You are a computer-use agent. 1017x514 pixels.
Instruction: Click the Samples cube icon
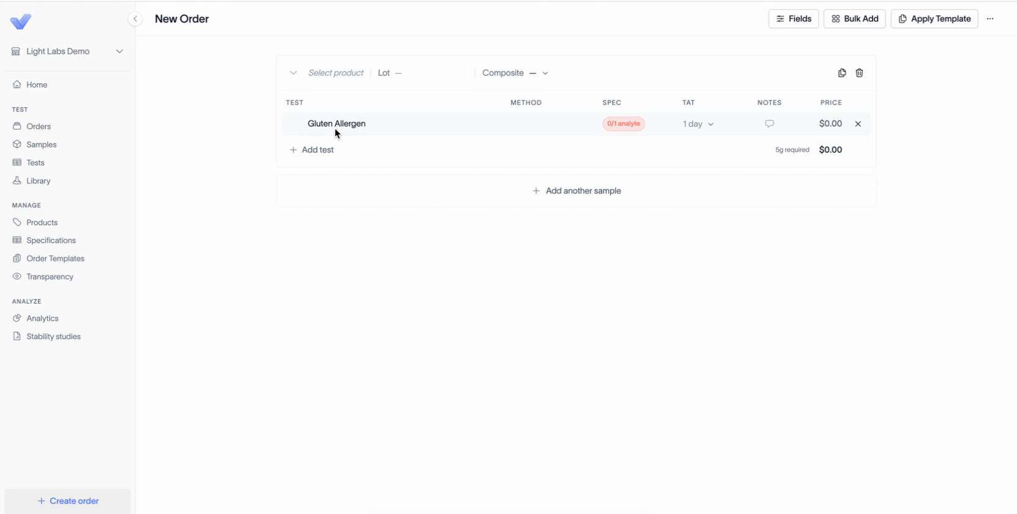coord(17,145)
